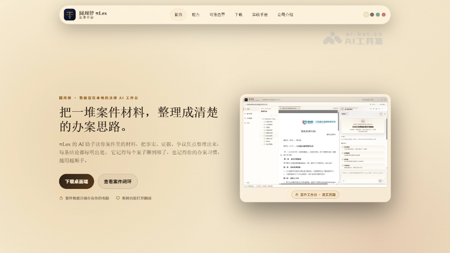
Task: Click the 案件工作台 · 真实界面 badge
Action: 315,195
